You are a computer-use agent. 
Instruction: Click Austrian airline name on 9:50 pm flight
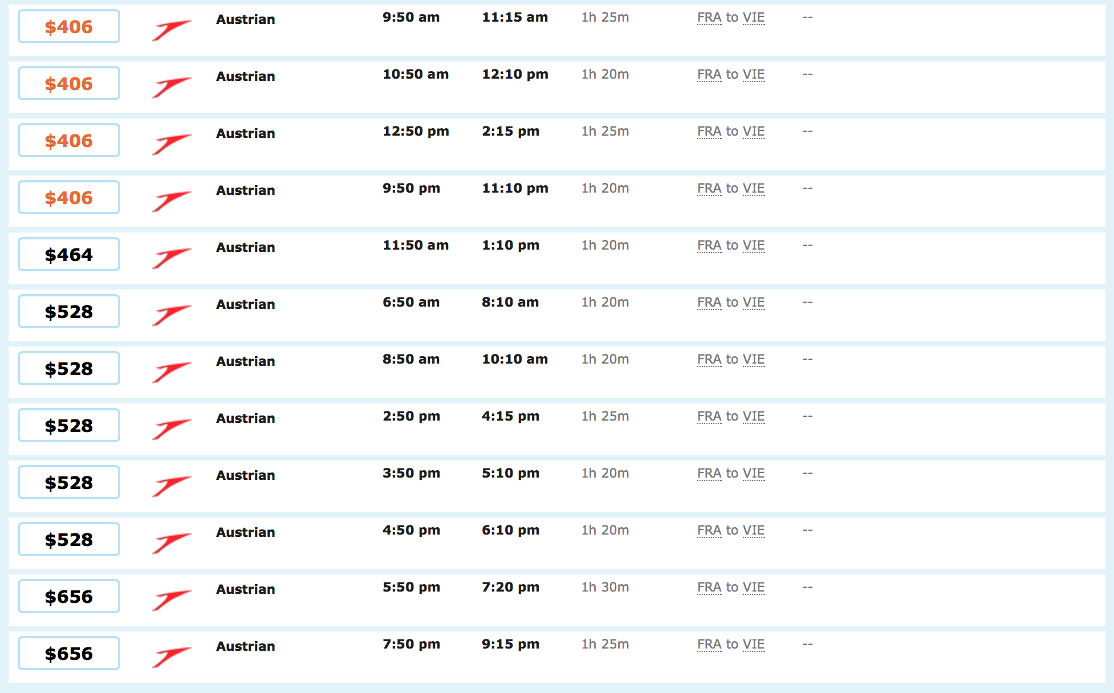(245, 190)
